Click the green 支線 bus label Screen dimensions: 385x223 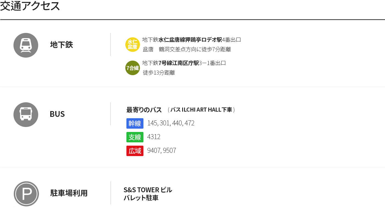tap(135, 137)
